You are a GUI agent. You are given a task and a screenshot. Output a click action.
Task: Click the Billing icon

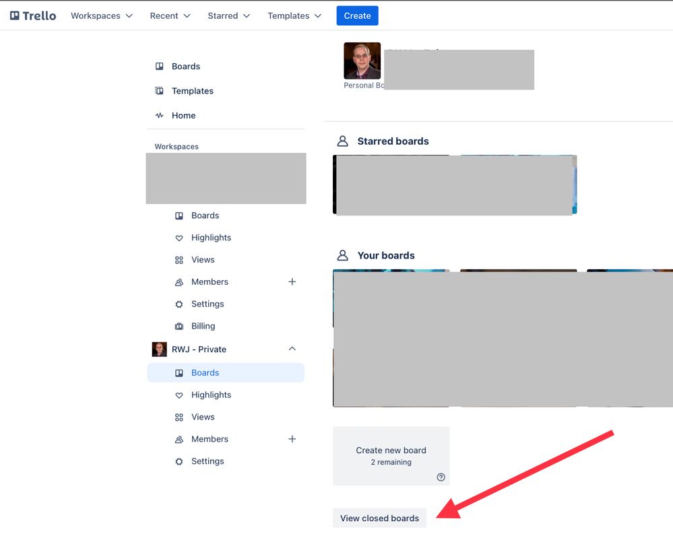tap(179, 327)
